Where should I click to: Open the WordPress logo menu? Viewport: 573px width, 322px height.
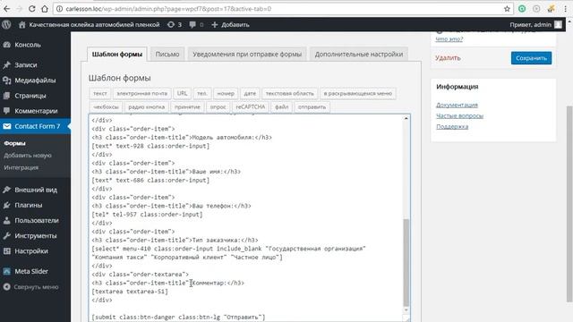[x=6, y=24]
